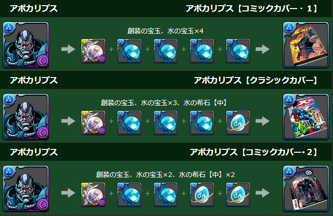Click the second 水の宝玉 gem in second row
This screenshot has height=216, width=333.
[x=165, y=123]
